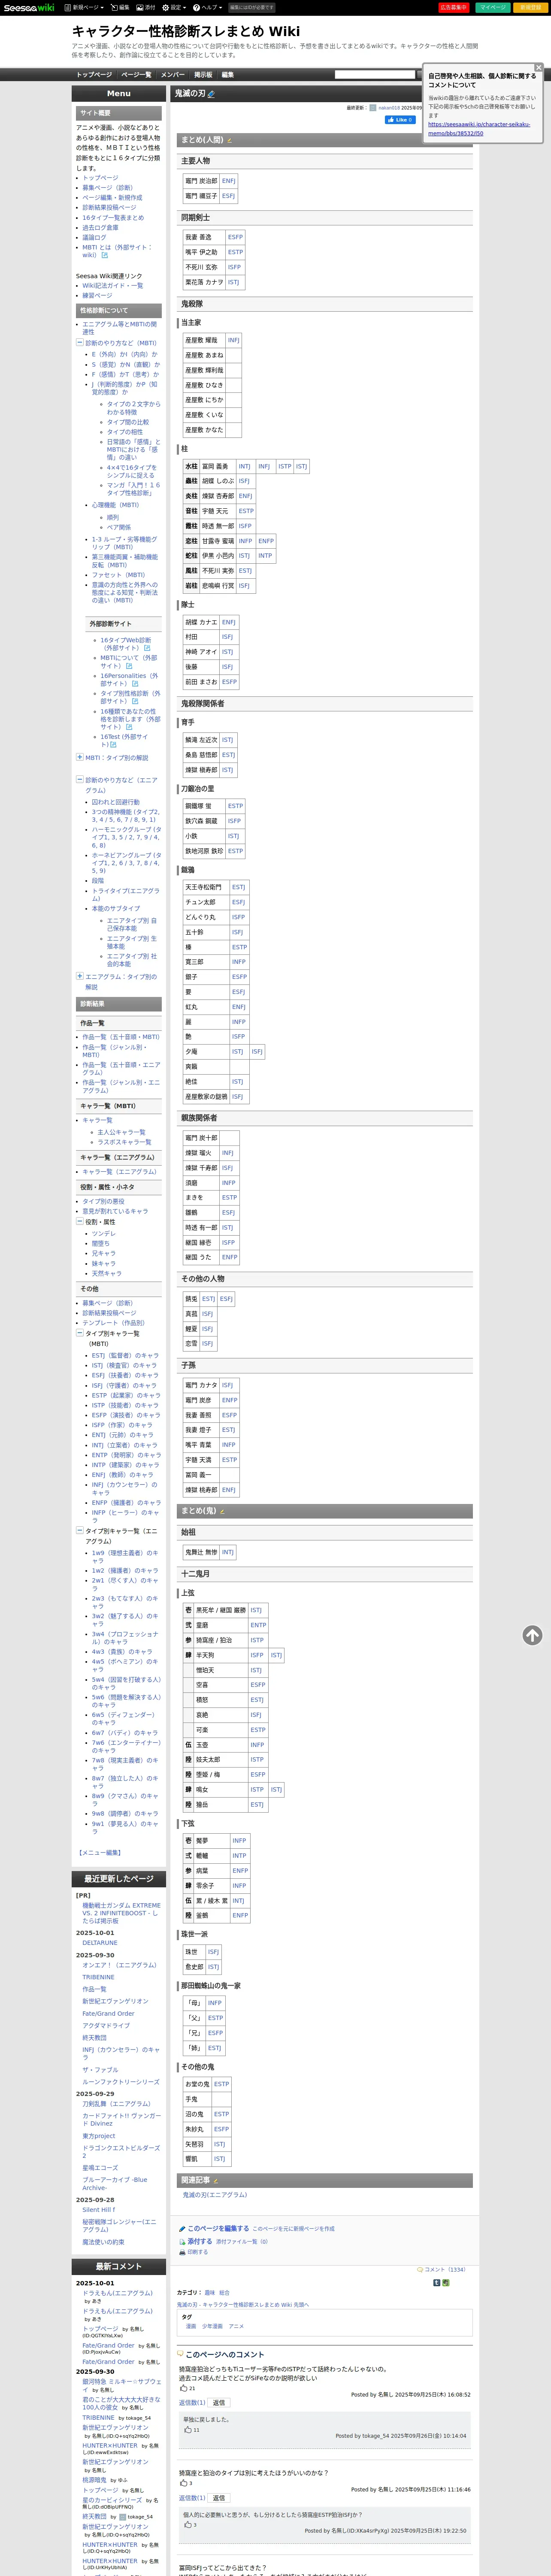Open the 過去ログ倉庫 sidebar link
Image resolution: width=551 pixels, height=2576 pixels.
tap(100, 227)
